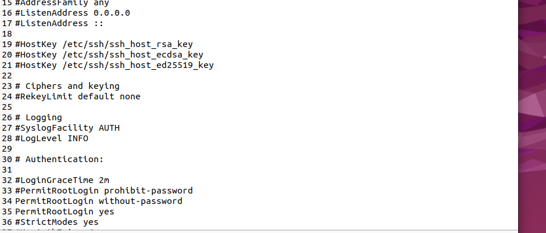This screenshot has height=233, width=546.
Task: Click the "#SyslogFacility AUTH" line
Action: (67, 128)
